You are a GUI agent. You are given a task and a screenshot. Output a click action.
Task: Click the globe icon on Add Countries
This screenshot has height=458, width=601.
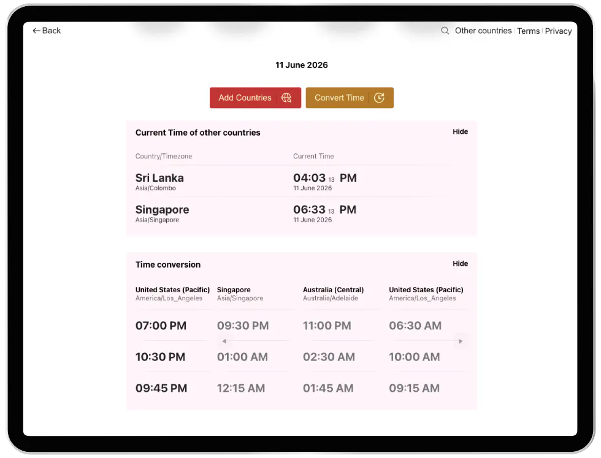(x=286, y=98)
